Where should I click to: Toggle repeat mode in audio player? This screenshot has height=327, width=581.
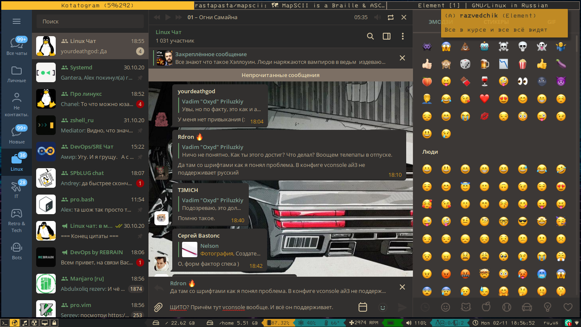click(x=390, y=17)
